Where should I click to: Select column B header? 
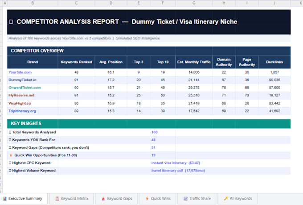click(33, 3)
